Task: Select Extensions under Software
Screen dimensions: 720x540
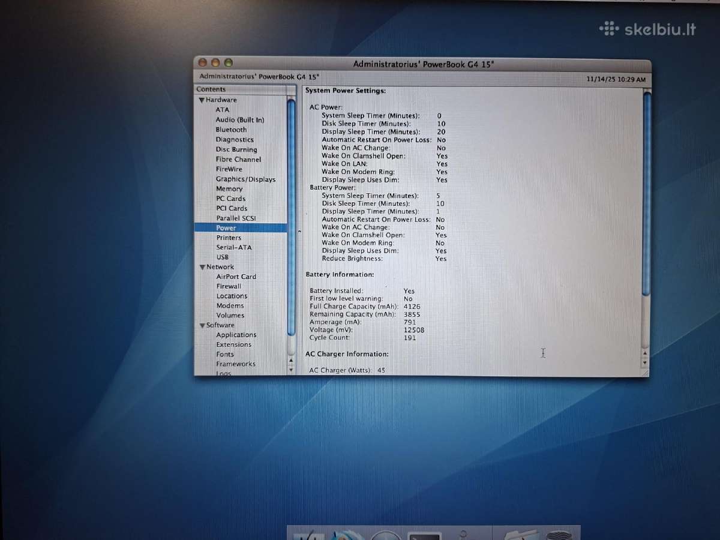Action: (x=234, y=344)
